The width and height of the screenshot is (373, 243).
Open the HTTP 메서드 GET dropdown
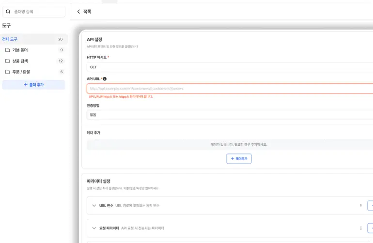tap(230, 67)
